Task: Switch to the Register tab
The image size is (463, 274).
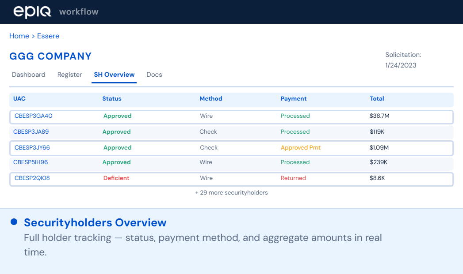Action: click(x=70, y=75)
